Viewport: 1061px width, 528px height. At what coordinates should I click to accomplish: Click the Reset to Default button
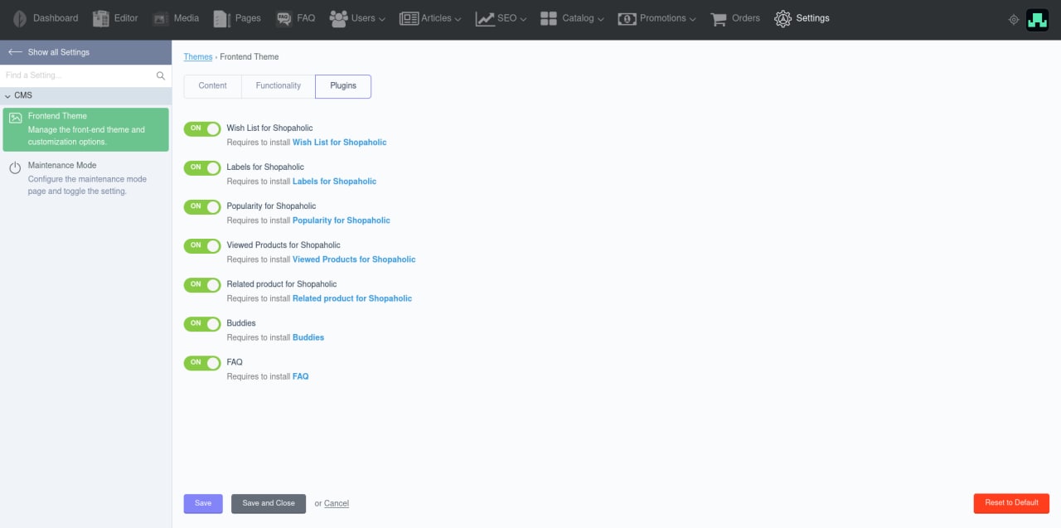pos(1011,503)
